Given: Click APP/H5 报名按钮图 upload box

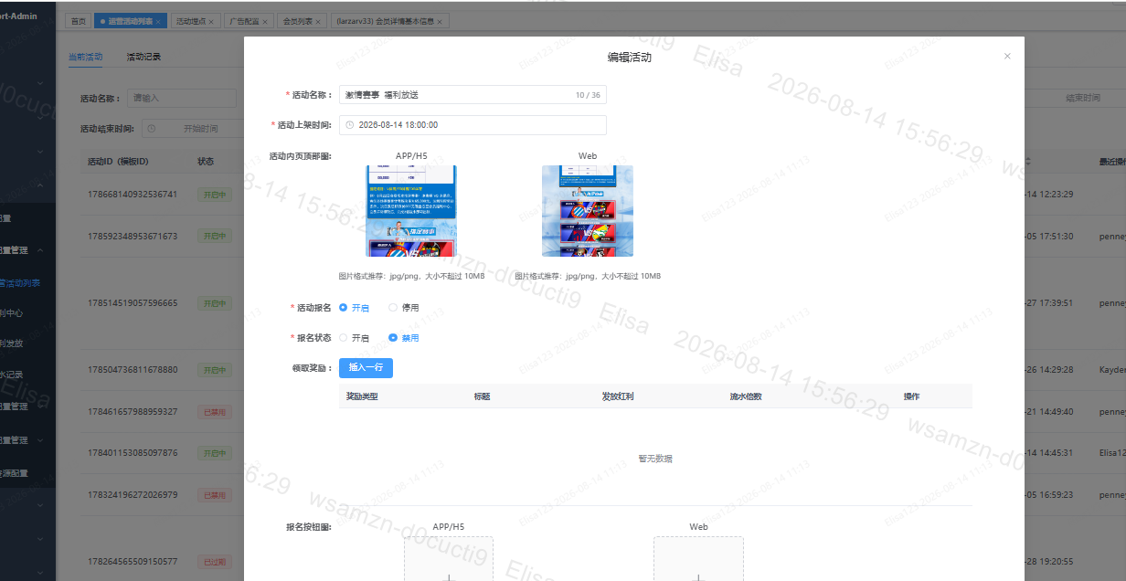Looking at the screenshot, I should 449,559.
